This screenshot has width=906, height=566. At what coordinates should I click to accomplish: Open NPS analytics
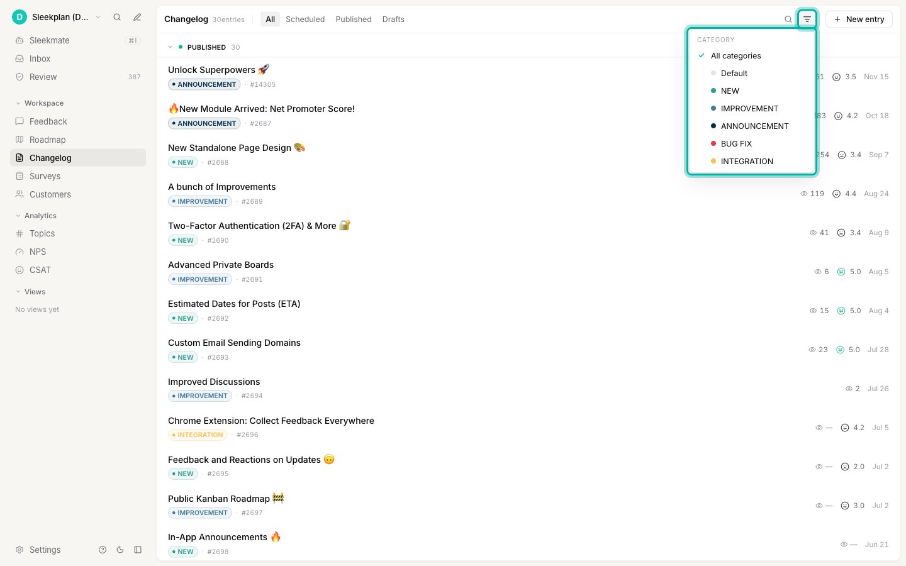tap(78, 252)
